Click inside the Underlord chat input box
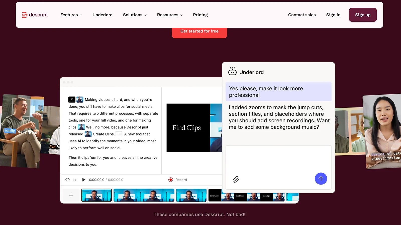 point(278,167)
